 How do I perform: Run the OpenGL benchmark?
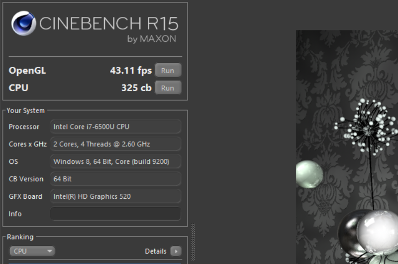coord(168,70)
